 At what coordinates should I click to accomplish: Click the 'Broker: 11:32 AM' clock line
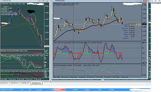point(129,34)
